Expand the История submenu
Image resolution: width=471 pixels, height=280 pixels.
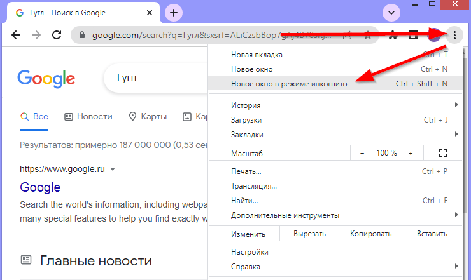(337, 104)
